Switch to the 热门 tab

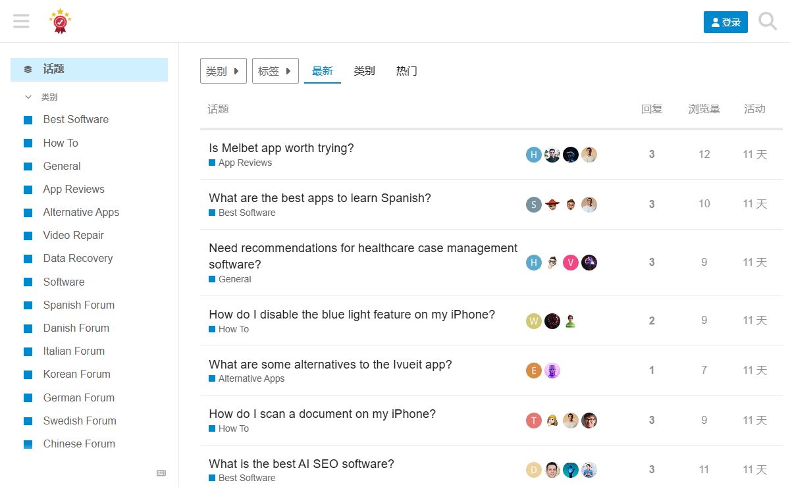click(406, 71)
